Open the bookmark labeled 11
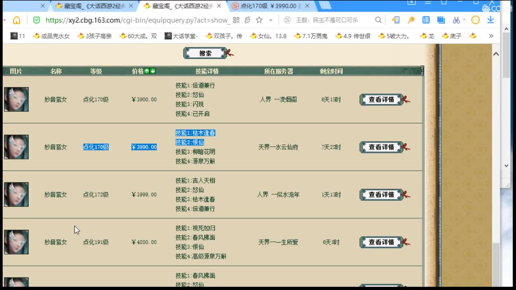Image resolution: width=516 pixels, height=290 pixels. click(18, 36)
